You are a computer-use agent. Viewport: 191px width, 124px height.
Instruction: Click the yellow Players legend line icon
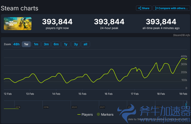pos(79,114)
